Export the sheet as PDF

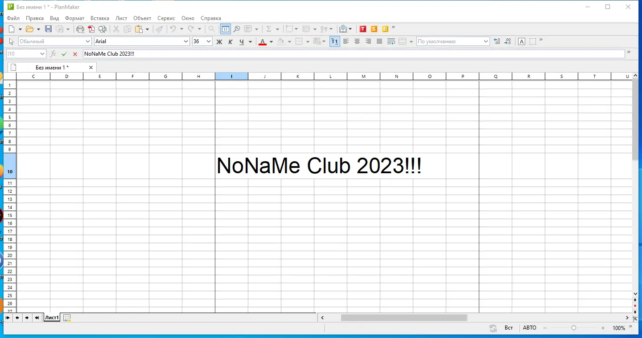click(91, 29)
